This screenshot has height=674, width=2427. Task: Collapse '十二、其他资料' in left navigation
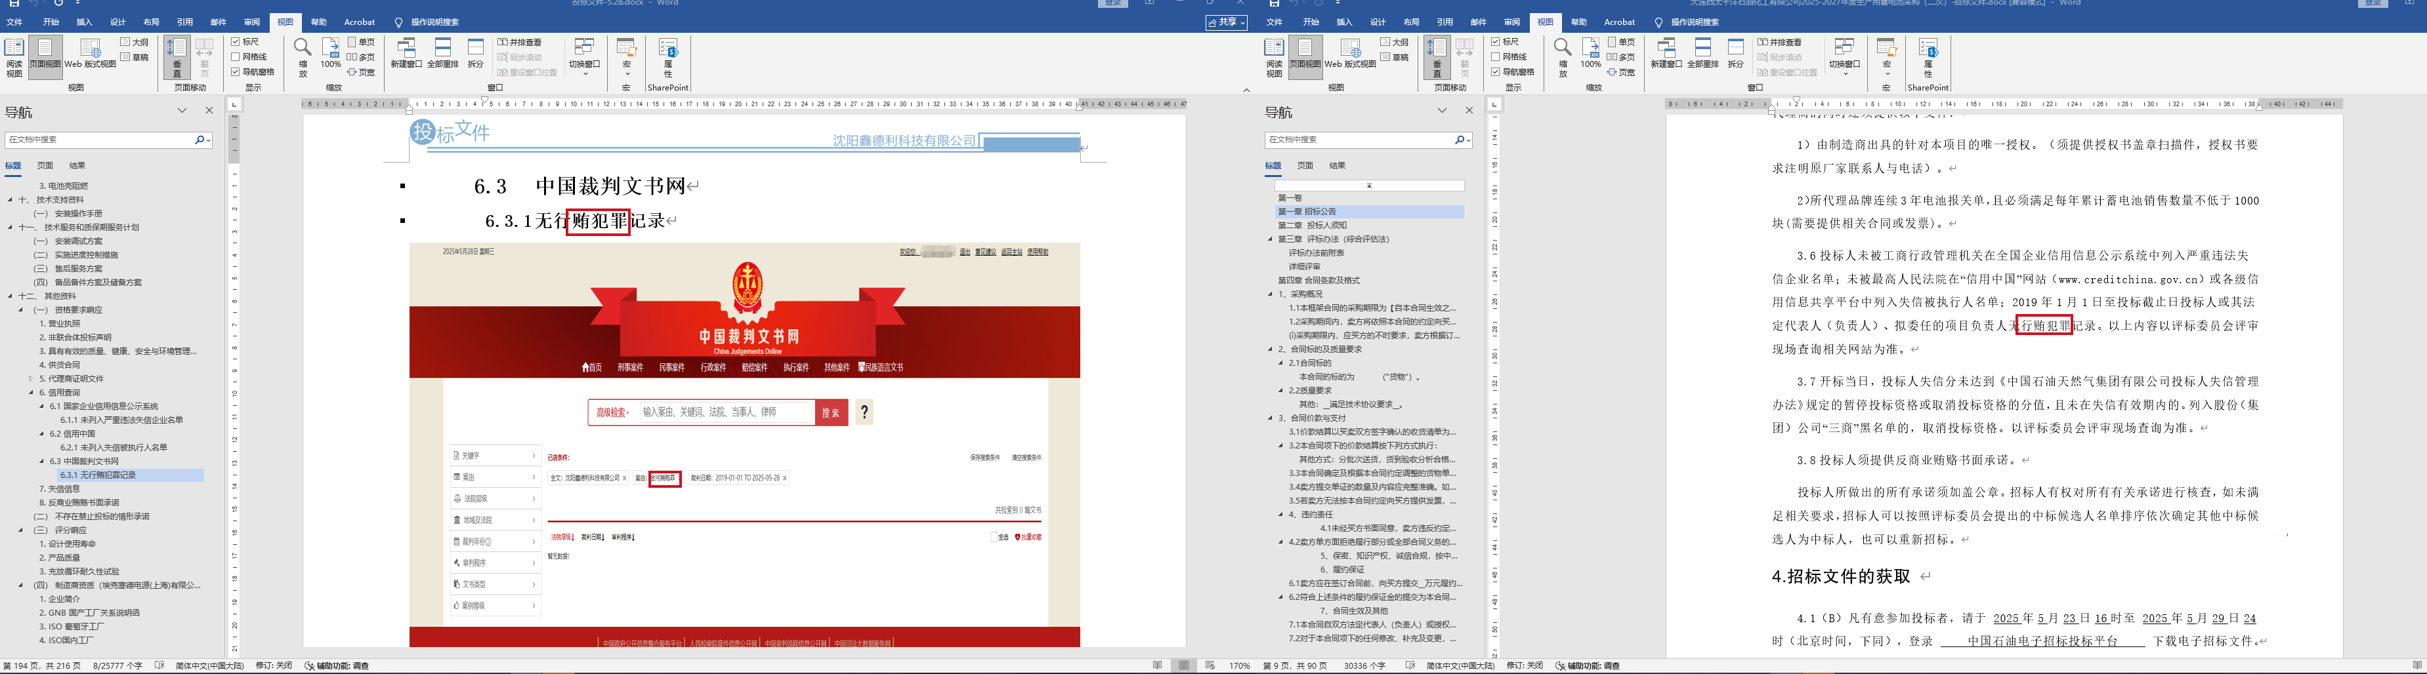pos(11,296)
